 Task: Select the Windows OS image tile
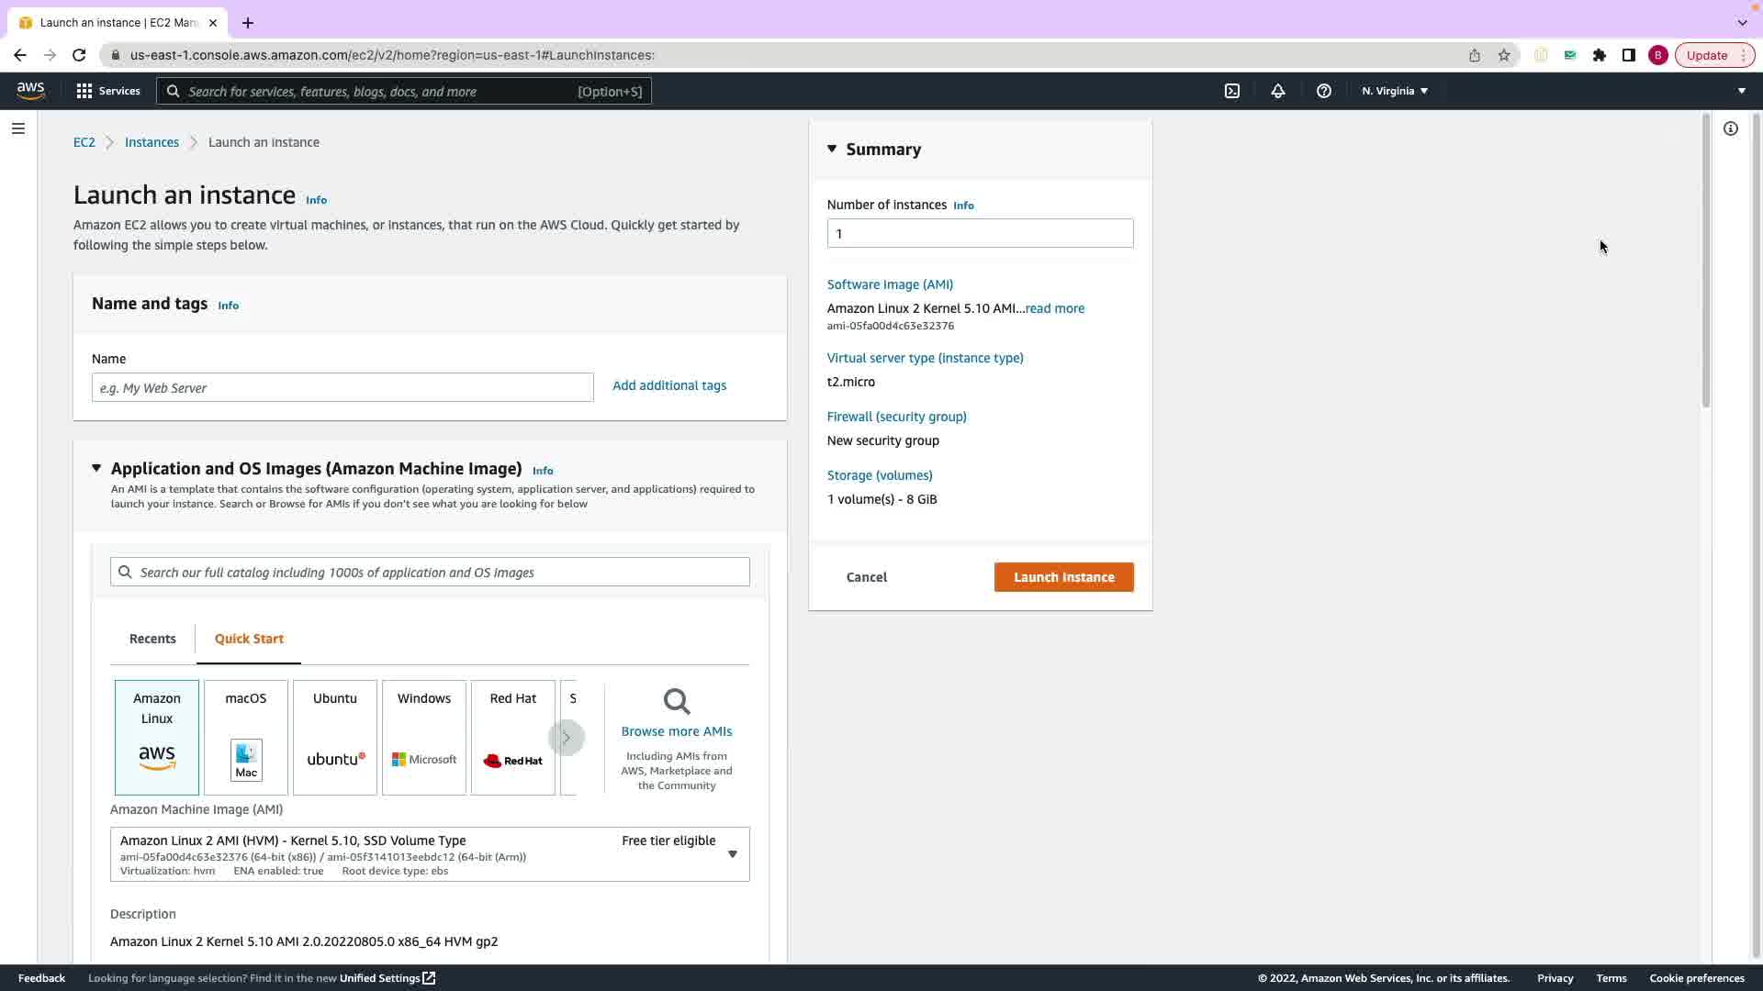tap(423, 737)
